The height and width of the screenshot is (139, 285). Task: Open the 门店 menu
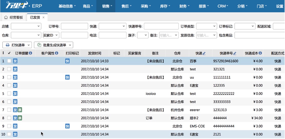pyautogui.click(x=262, y=6)
